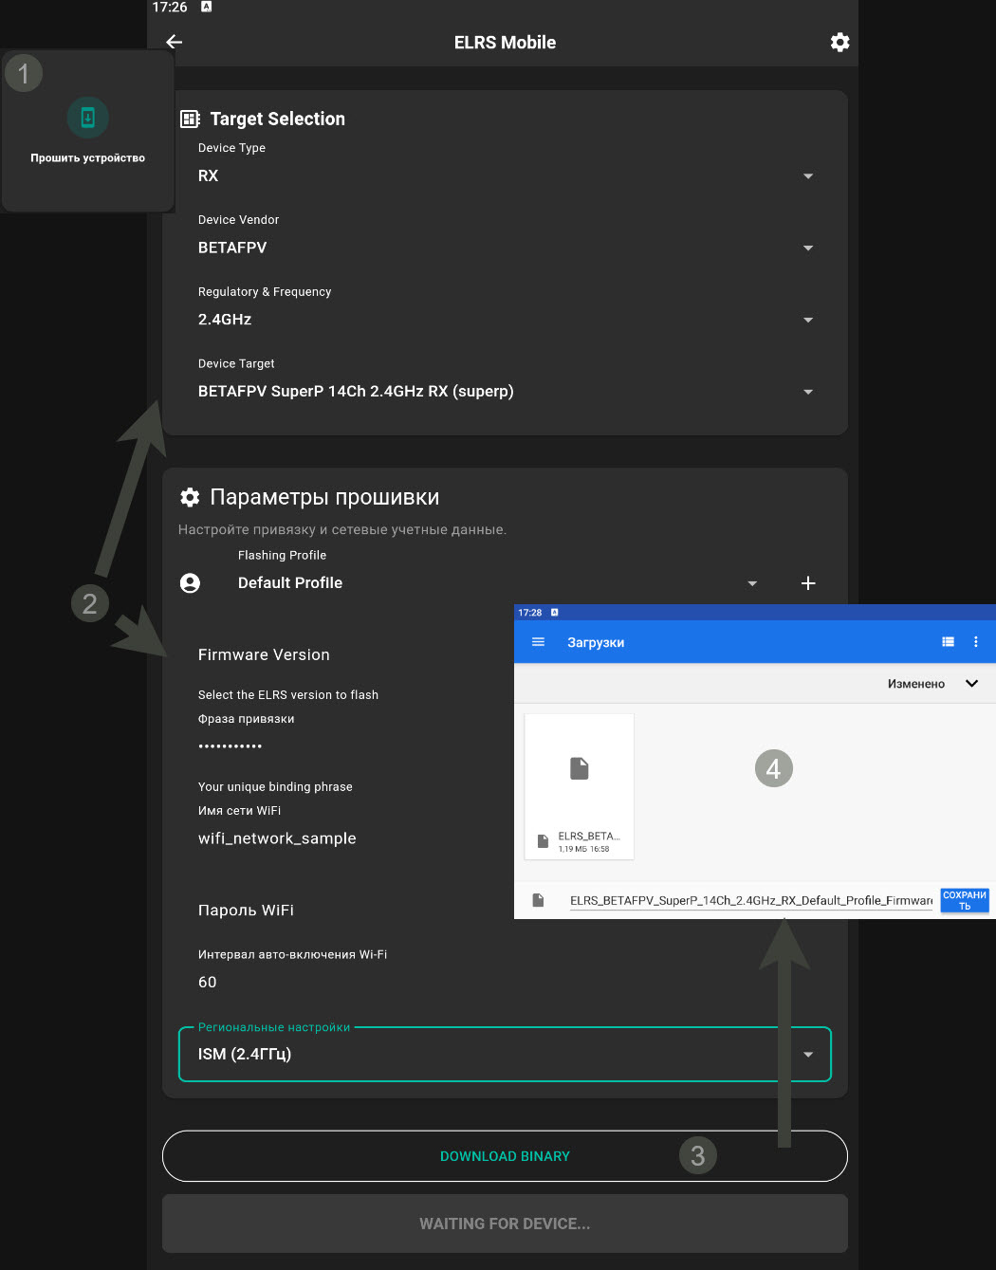
Task: Click the Target Selection heading
Action: pos(278,119)
